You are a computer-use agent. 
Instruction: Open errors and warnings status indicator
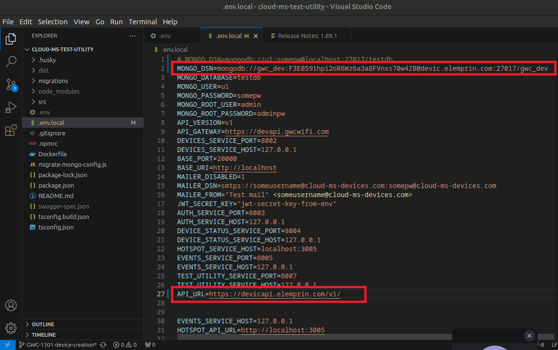point(125,345)
